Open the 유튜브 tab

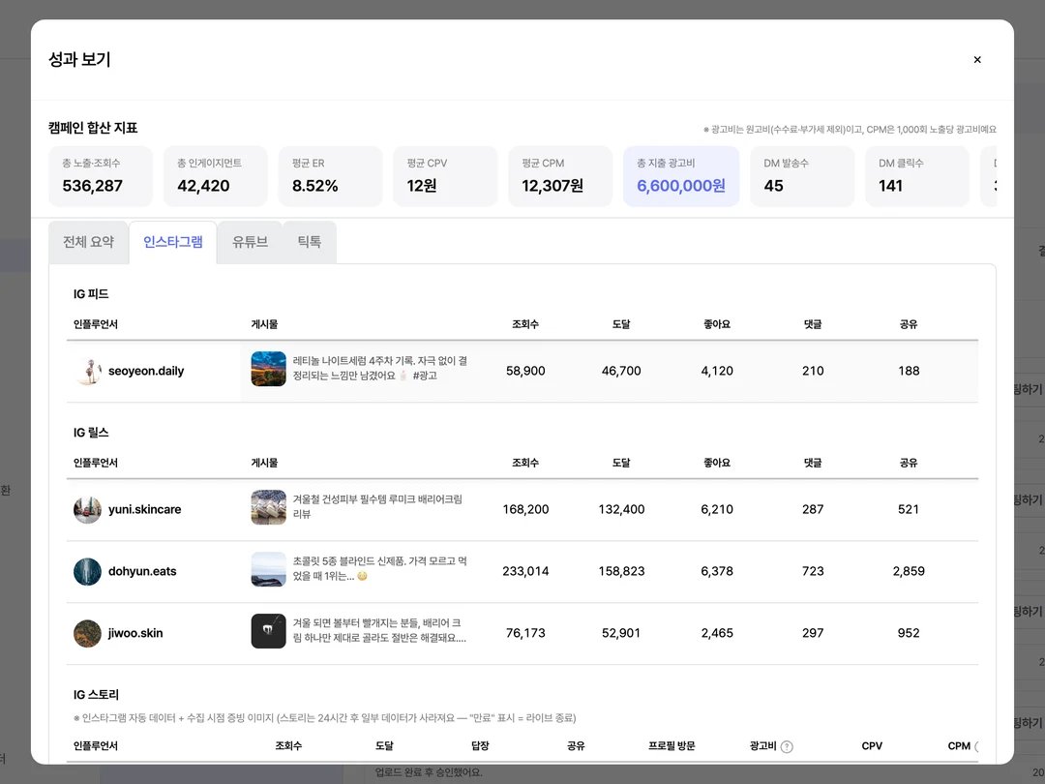(250, 242)
